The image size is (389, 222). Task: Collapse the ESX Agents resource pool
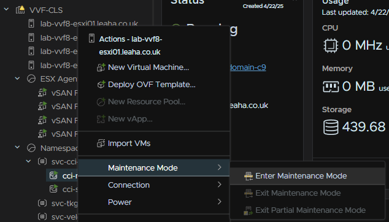coord(17,78)
